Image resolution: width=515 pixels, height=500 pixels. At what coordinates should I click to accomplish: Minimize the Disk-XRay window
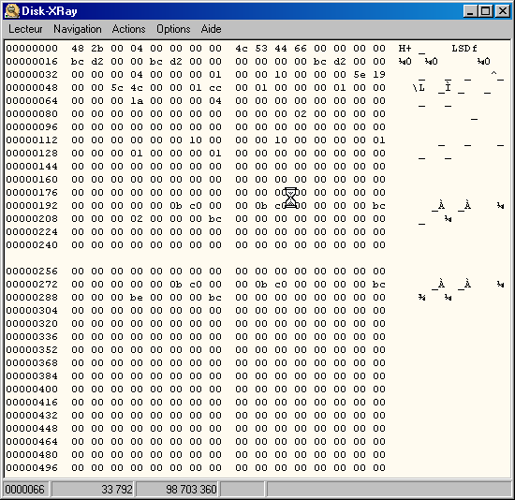coord(470,11)
